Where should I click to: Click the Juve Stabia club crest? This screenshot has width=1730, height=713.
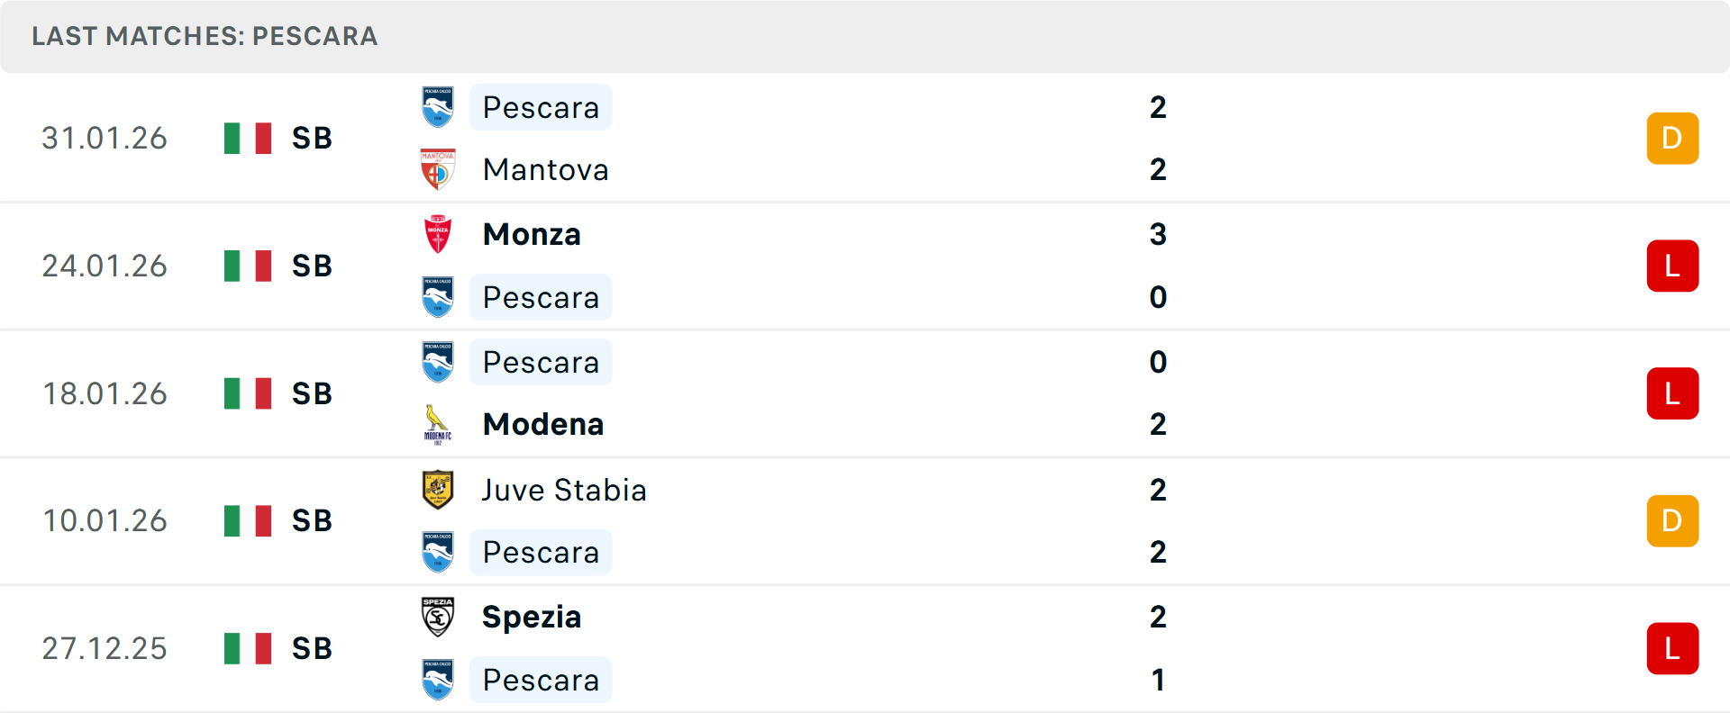[438, 490]
